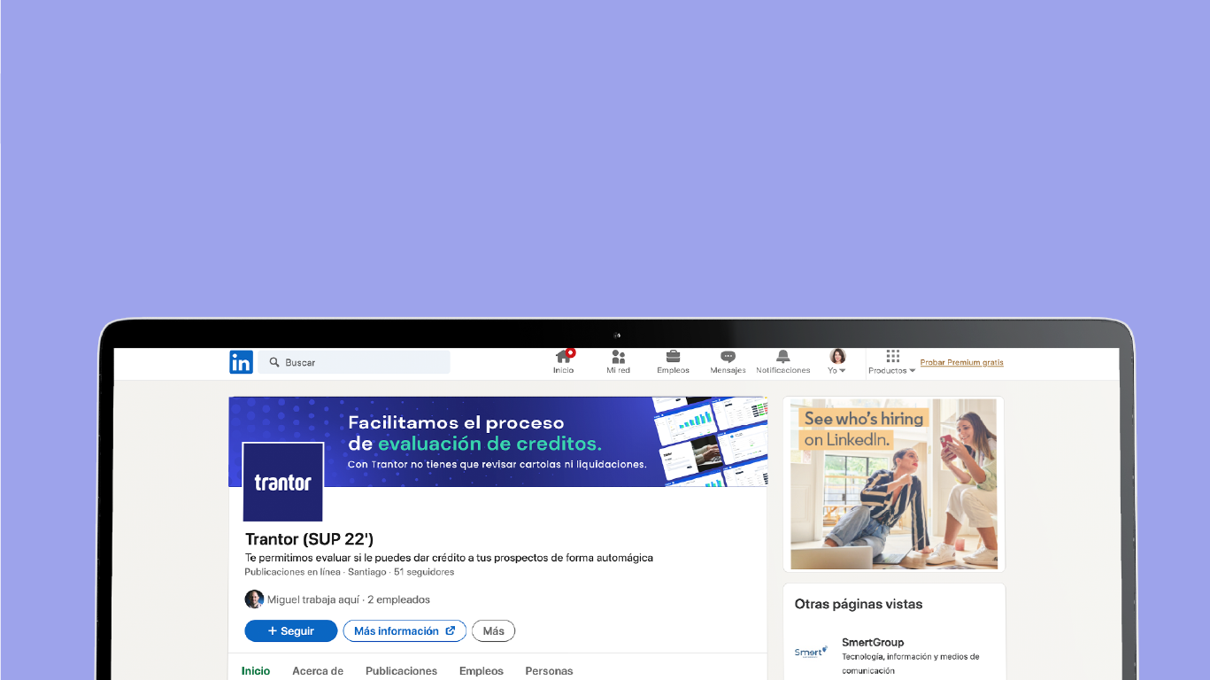Open the Mensajes chat icon
Image resolution: width=1210 pixels, height=680 pixels.
tap(728, 362)
